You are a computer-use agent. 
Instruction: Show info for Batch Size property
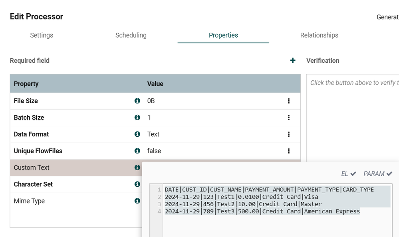click(x=137, y=118)
